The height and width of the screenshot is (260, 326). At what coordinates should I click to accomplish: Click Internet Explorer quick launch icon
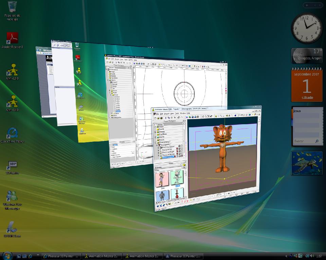coord(30,256)
